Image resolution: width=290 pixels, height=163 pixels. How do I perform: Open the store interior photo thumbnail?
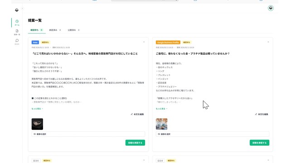[161, 124]
